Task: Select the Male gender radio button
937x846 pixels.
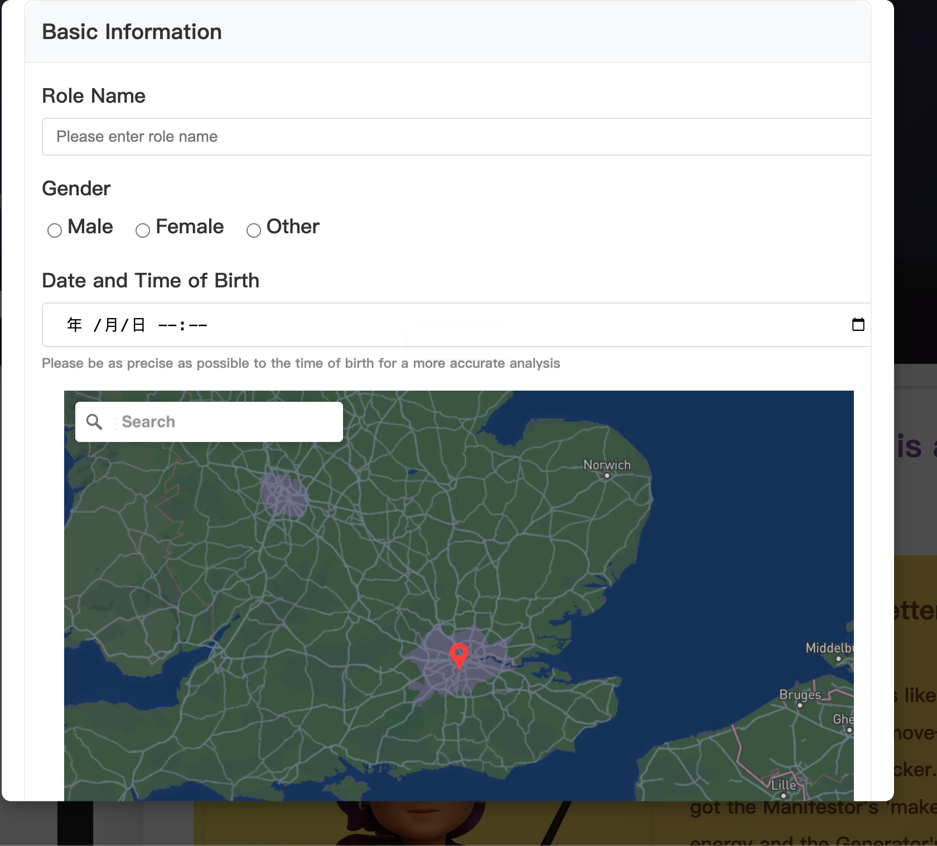Action: click(55, 230)
